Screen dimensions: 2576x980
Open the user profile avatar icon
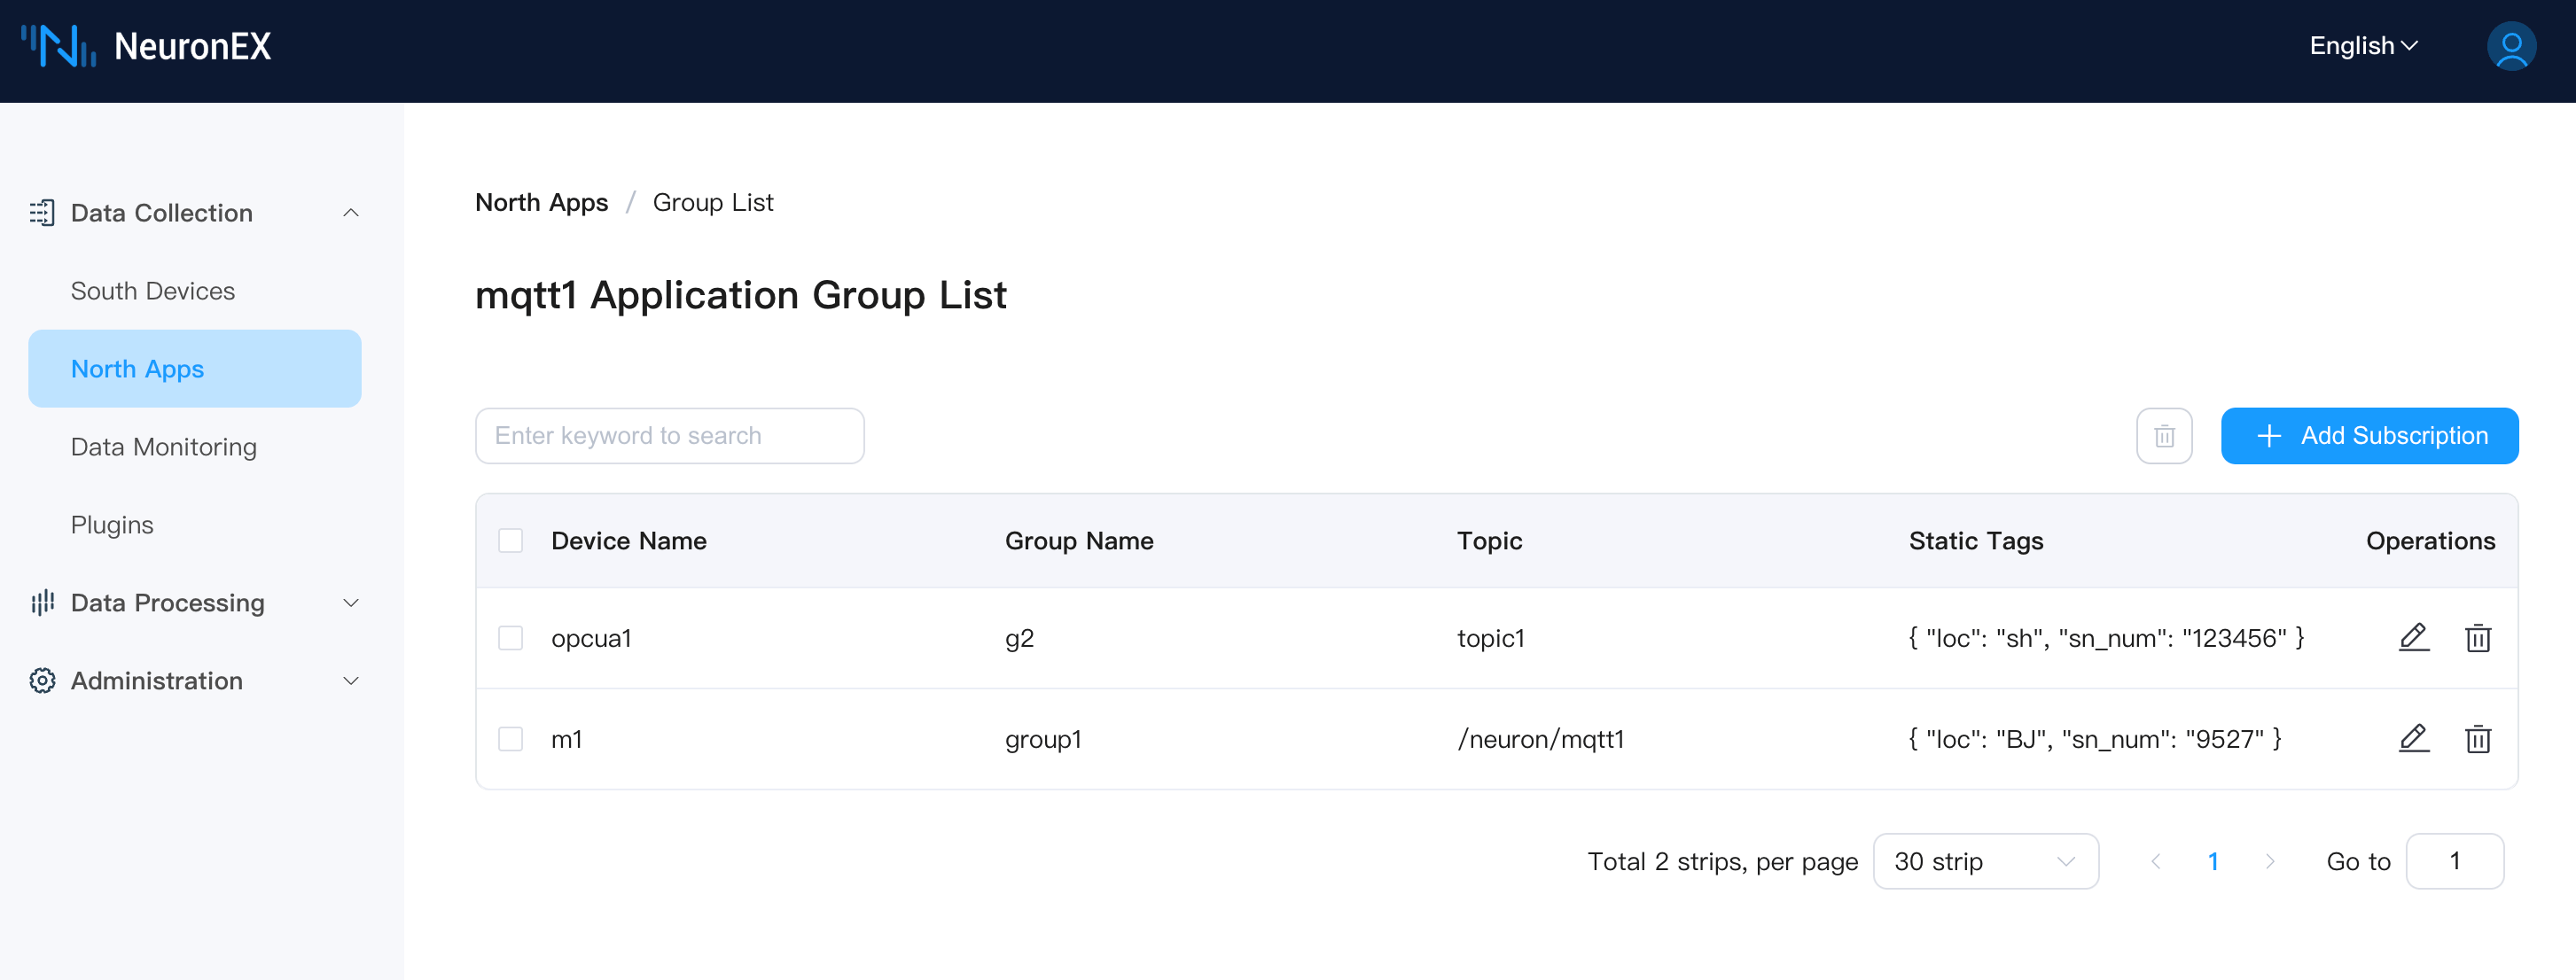[x=2510, y=46]
